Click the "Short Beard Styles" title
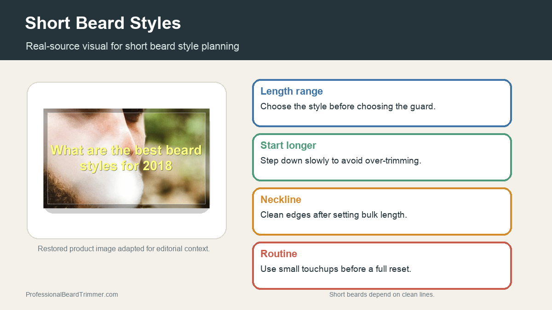 point(103,23)
